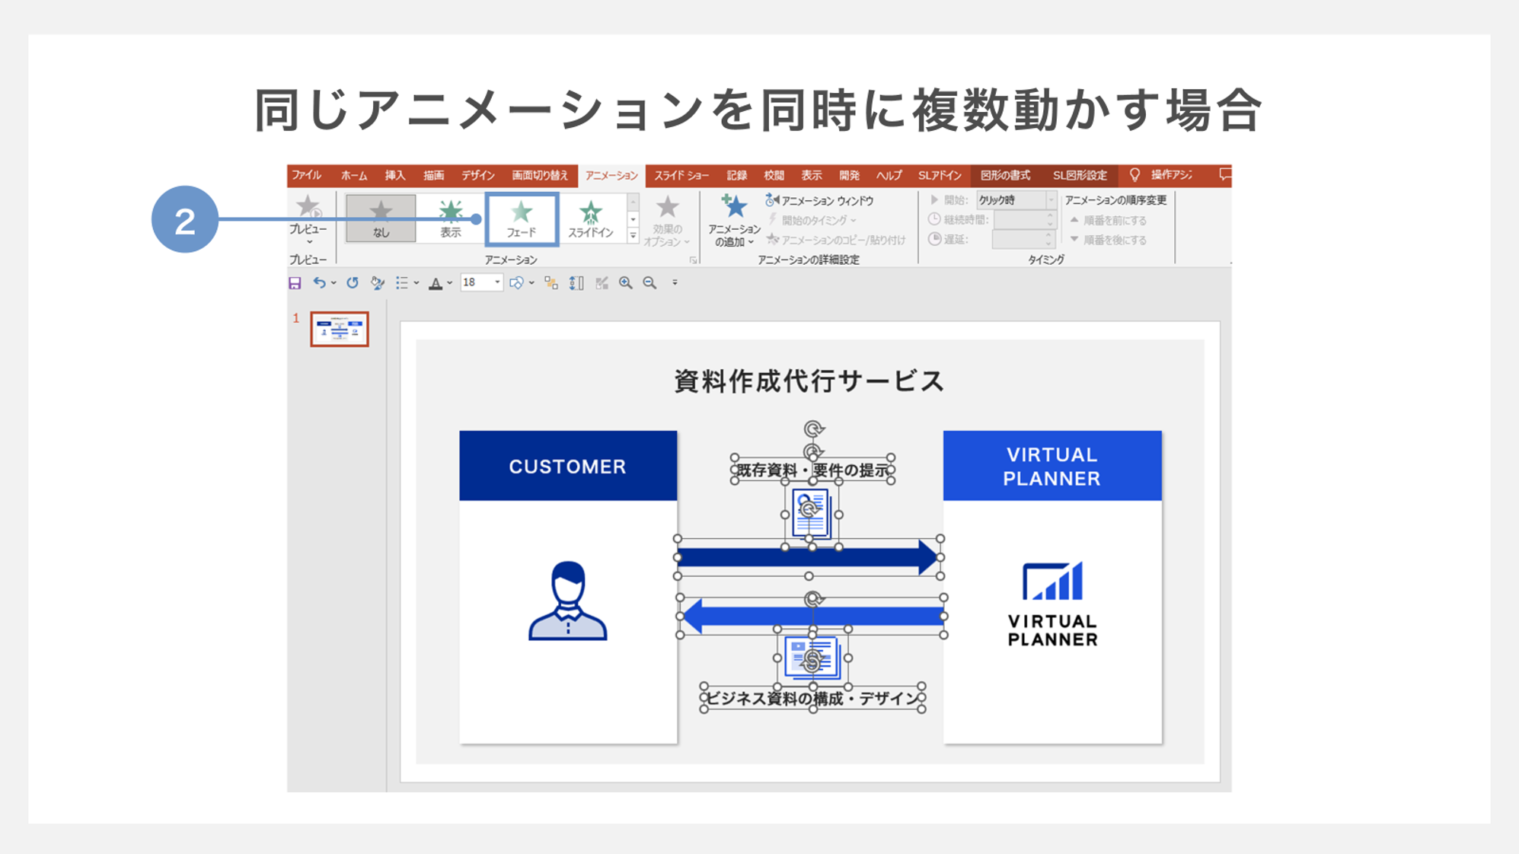Viewport: 1519px width, 854px height.
Task: Click the プレビュー icon in ribbon
Action: click(309, 209)
